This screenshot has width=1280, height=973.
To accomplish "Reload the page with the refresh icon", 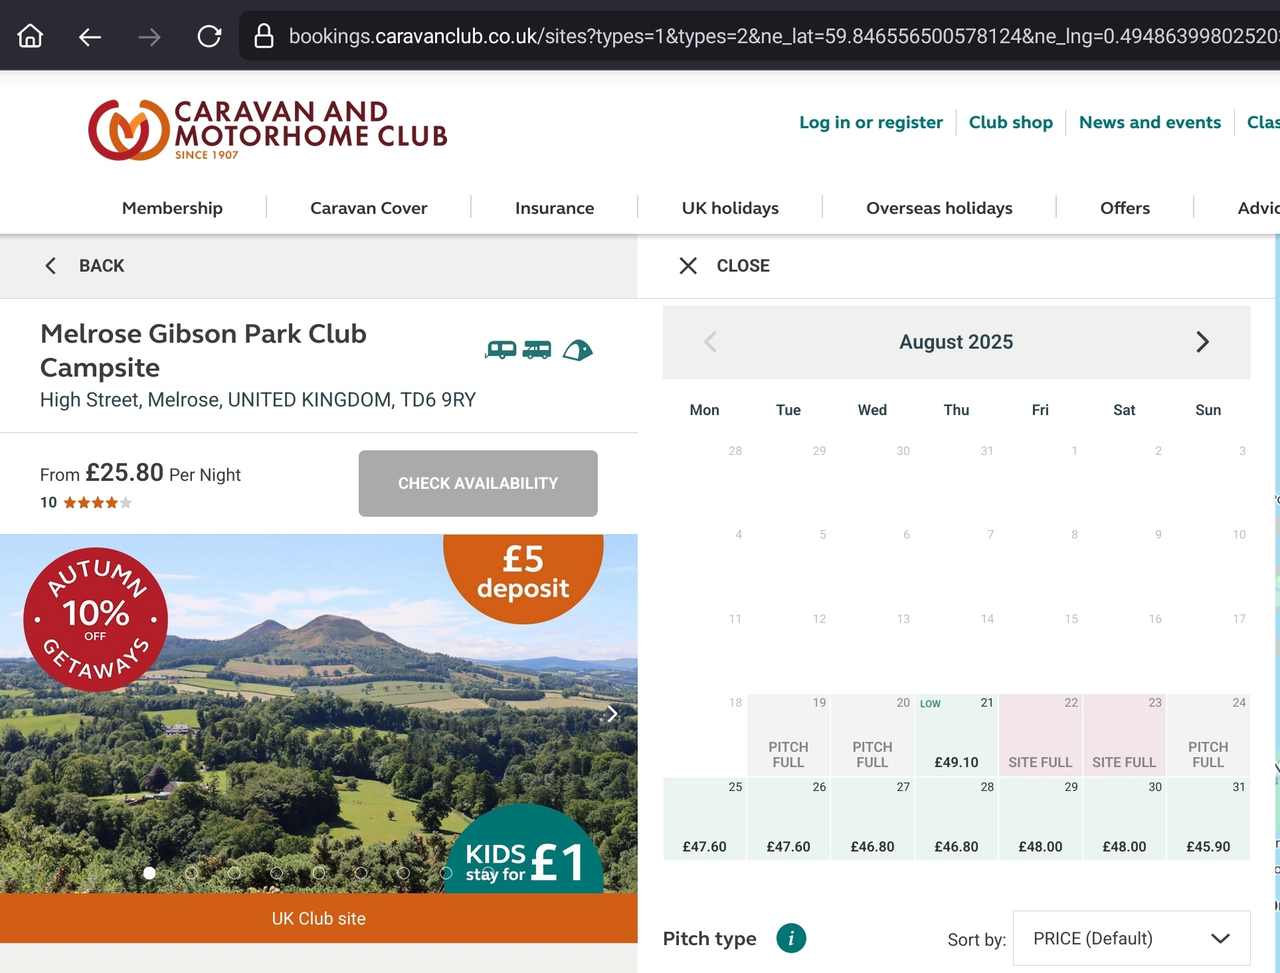I will click(x=209, y=36).
